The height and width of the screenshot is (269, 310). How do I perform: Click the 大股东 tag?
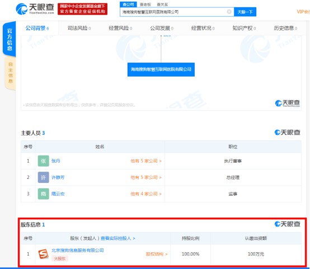(x=60, y=258)
